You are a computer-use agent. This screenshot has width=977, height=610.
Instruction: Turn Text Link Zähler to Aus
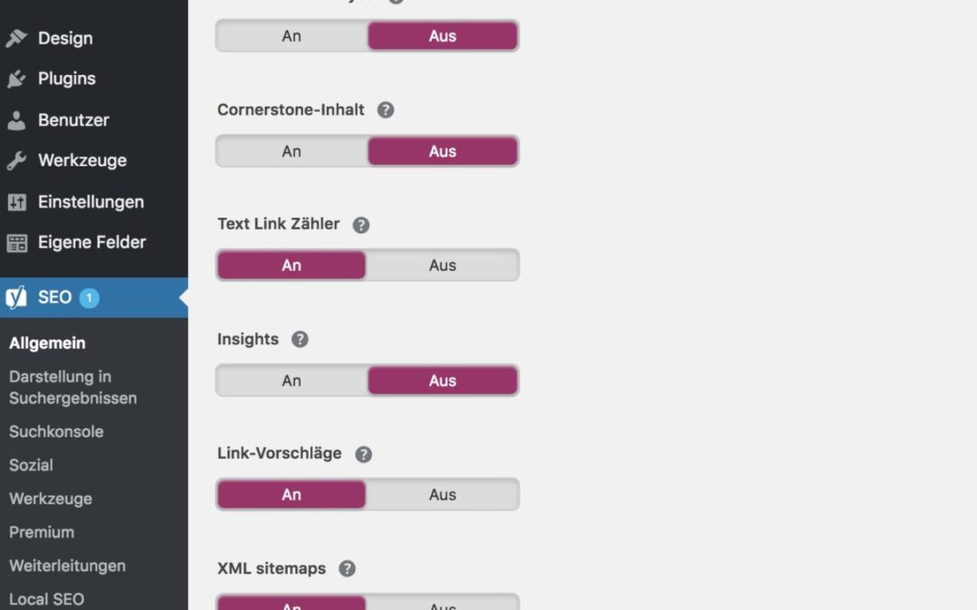click(x=442, y=266)
